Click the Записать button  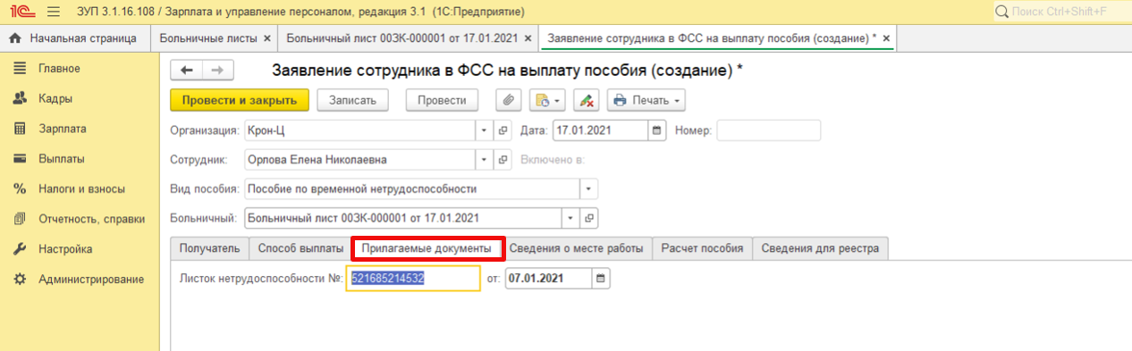358,100
